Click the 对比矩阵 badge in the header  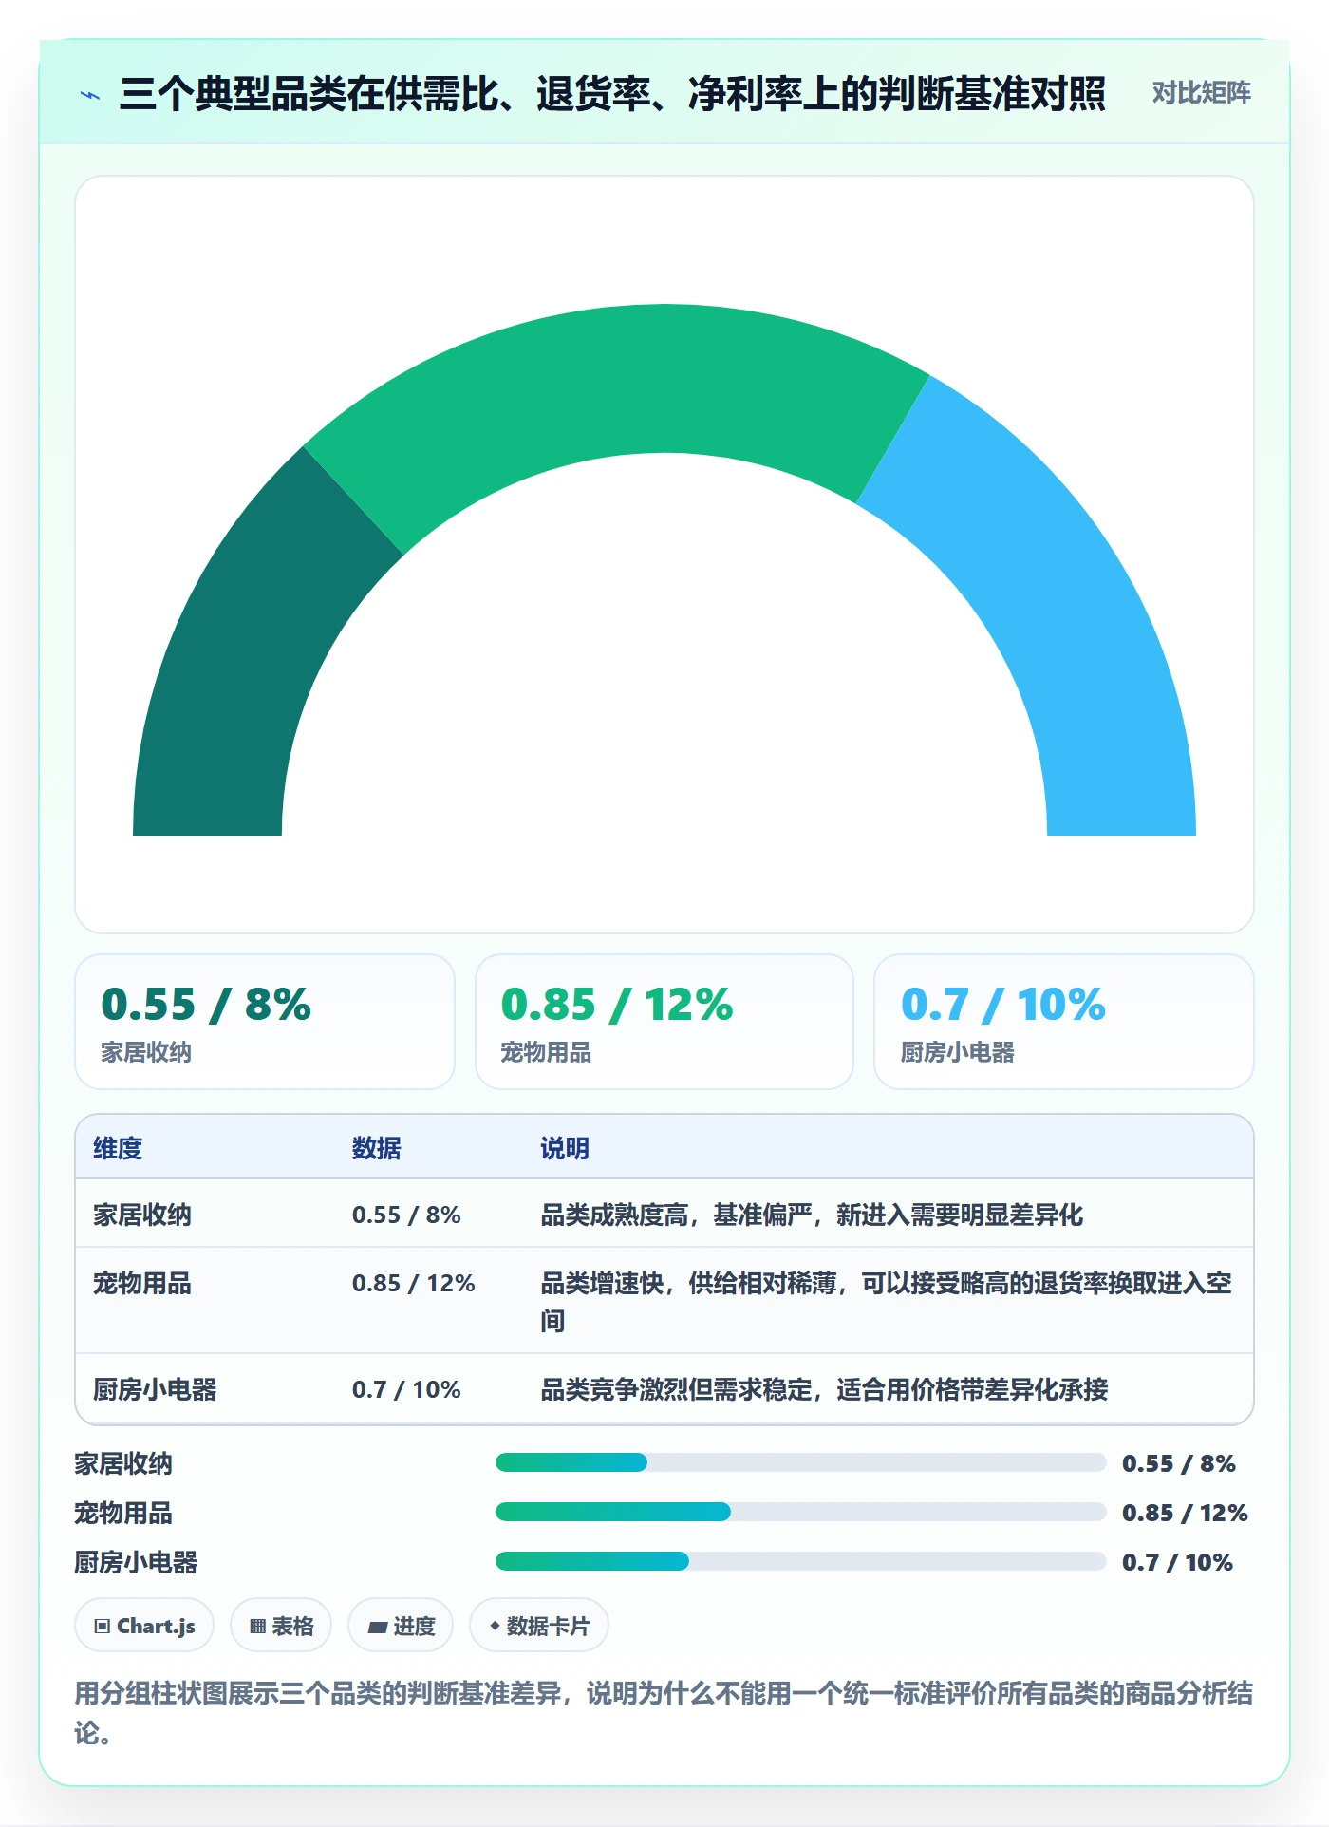(x=1201, y=93)
